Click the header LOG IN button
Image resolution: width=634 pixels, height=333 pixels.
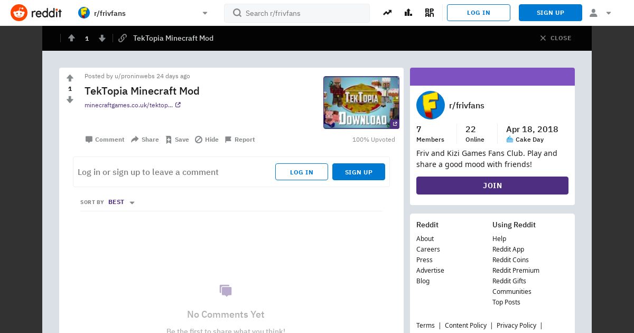479,13
